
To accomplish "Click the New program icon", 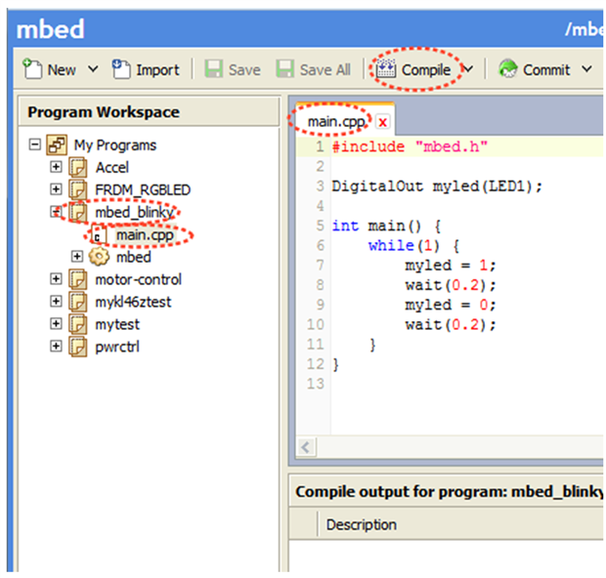I will click(x=32, y=69).
